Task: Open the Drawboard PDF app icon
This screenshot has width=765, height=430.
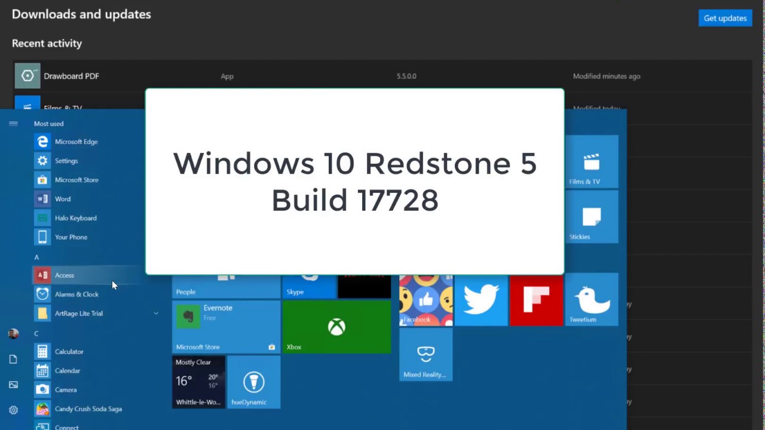Action: tap(27, 76)
